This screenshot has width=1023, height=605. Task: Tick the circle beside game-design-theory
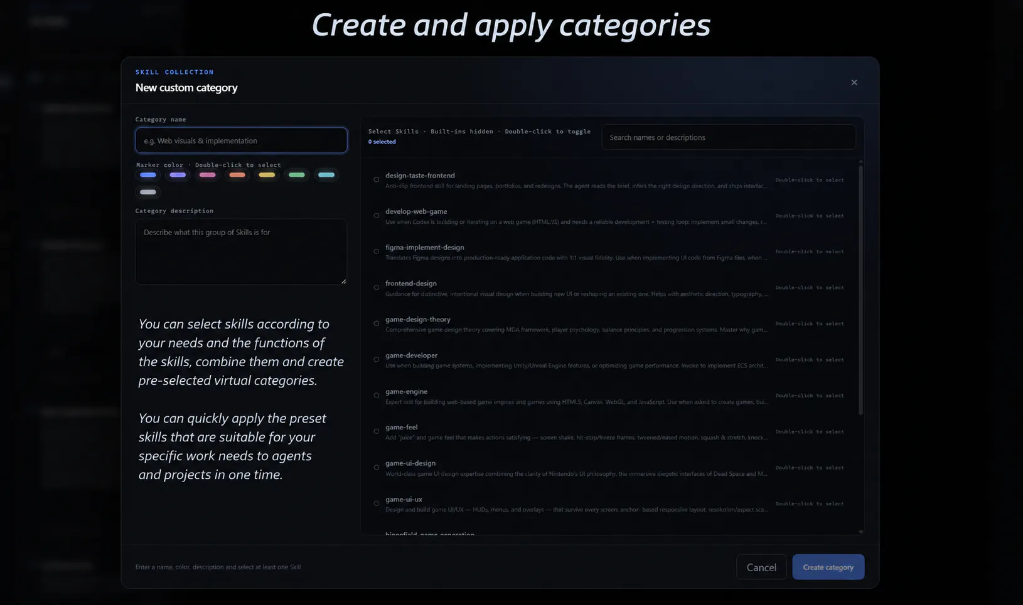(x=377, y=324)
